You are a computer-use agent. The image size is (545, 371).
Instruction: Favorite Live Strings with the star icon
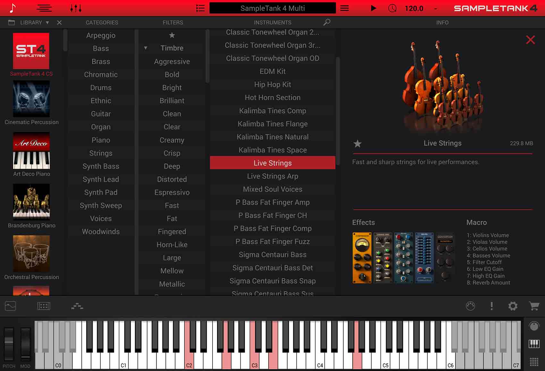[x=357, y=144]
